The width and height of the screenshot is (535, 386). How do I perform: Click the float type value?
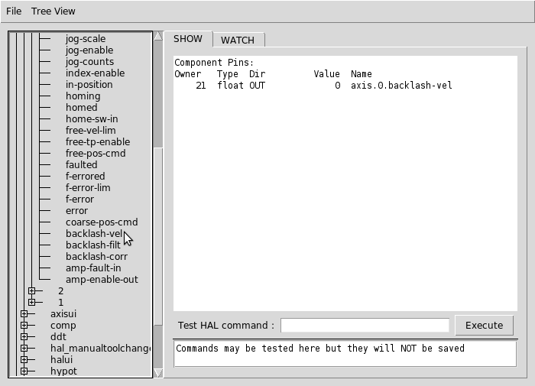230,86
